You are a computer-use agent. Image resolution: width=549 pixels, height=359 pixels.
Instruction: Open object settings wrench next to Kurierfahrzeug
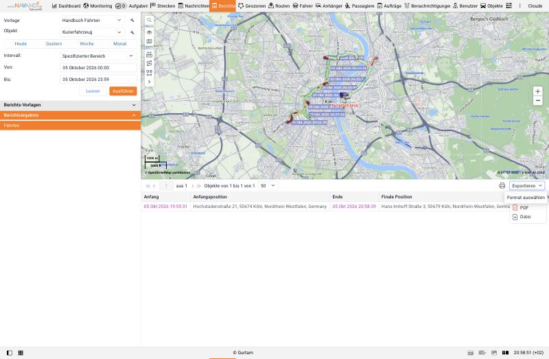click(132, 32)
